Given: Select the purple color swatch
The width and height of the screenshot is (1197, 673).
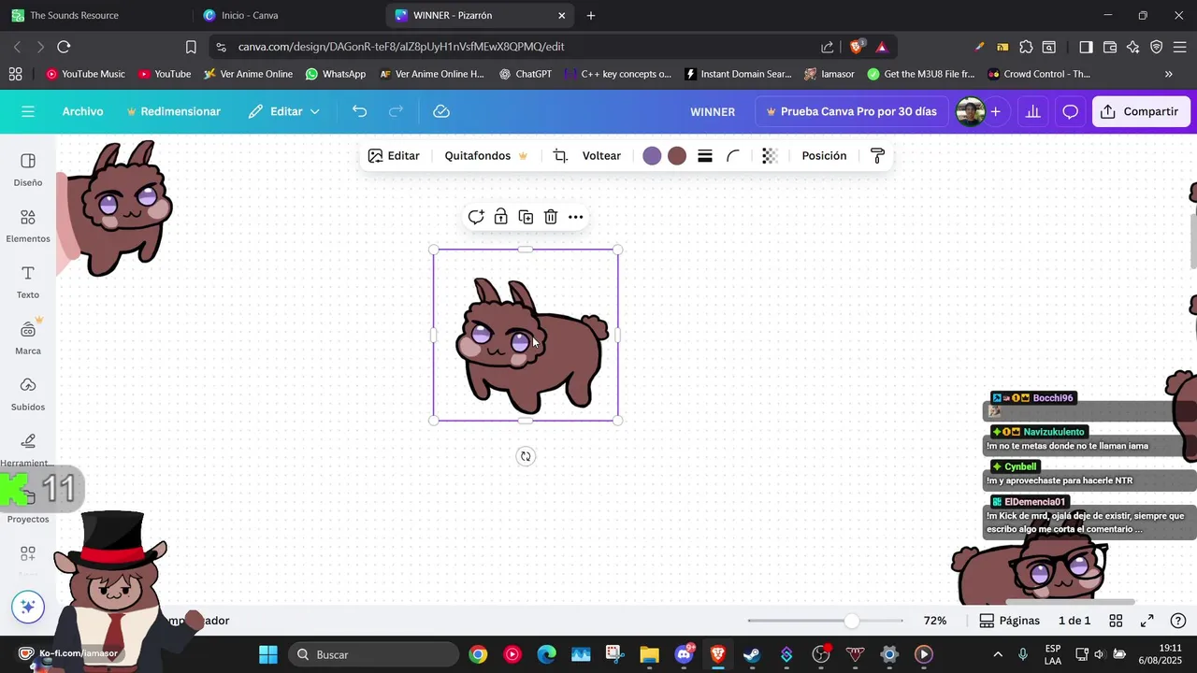Looking at the screenshot, I should (652, 156).
